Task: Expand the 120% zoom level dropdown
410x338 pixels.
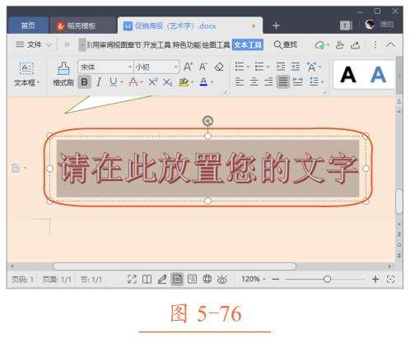Action: (264, 280)
